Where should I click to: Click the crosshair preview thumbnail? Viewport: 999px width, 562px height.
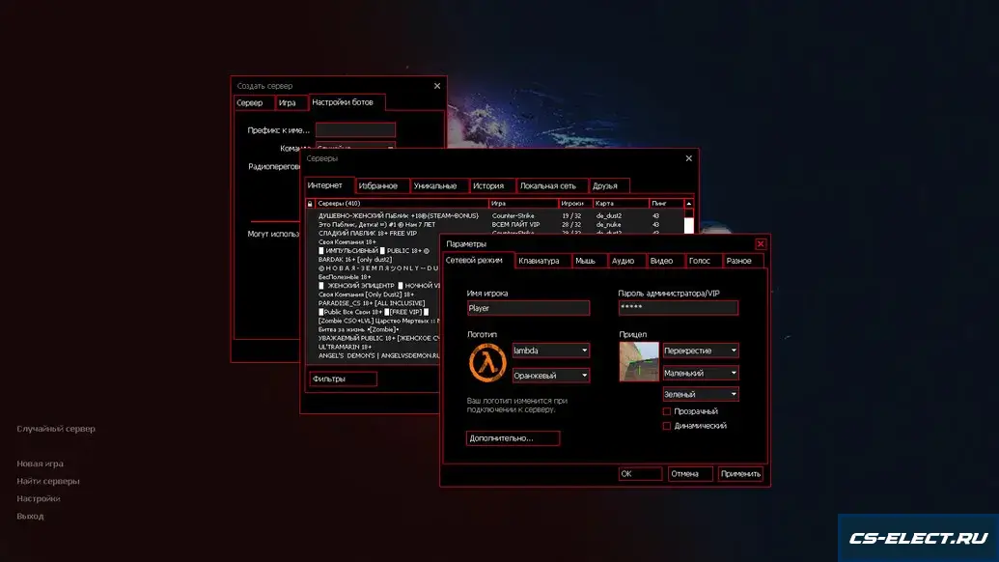point(639,362)
